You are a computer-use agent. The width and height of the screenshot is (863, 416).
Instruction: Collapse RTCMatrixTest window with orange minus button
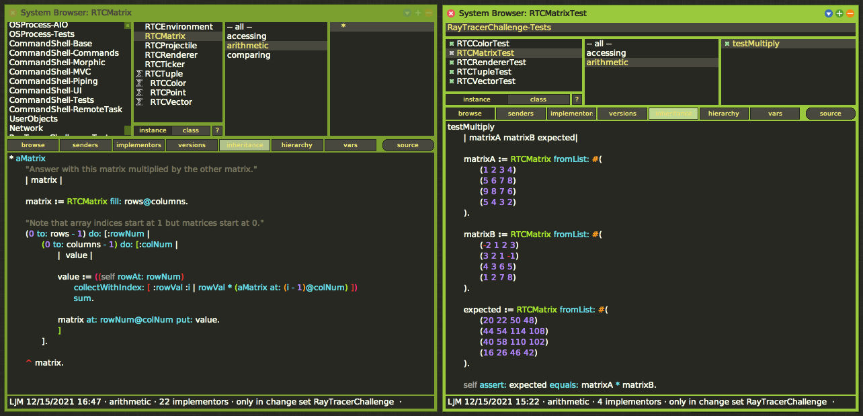[x=850, y=13]
